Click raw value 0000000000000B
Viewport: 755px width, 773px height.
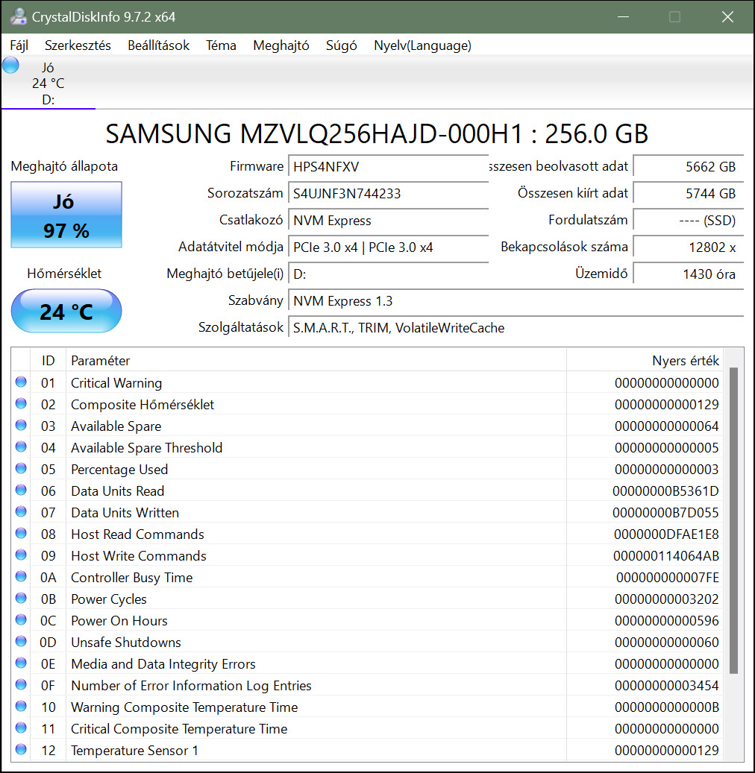pyautogui.click(x=667, y=707)
